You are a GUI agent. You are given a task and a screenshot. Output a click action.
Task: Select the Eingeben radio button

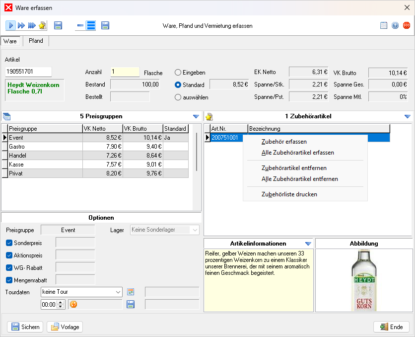(x=178, y=73)
